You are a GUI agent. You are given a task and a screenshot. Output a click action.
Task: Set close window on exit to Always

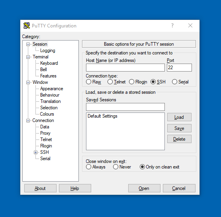(x=88, y=167)
